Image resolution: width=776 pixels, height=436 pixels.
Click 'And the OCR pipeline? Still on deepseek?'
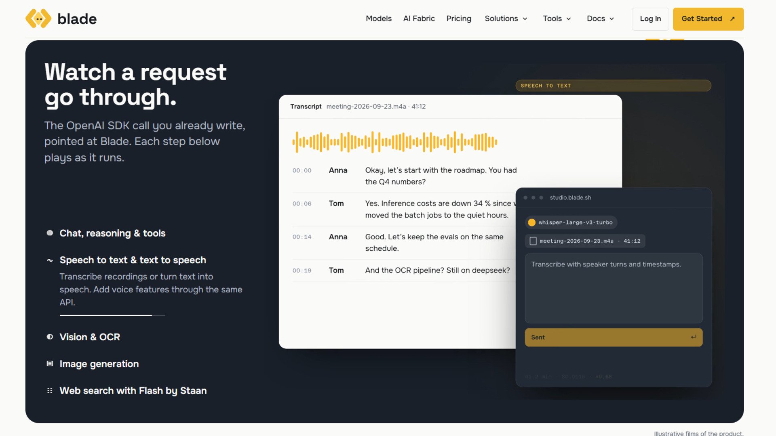coord(437,270)
